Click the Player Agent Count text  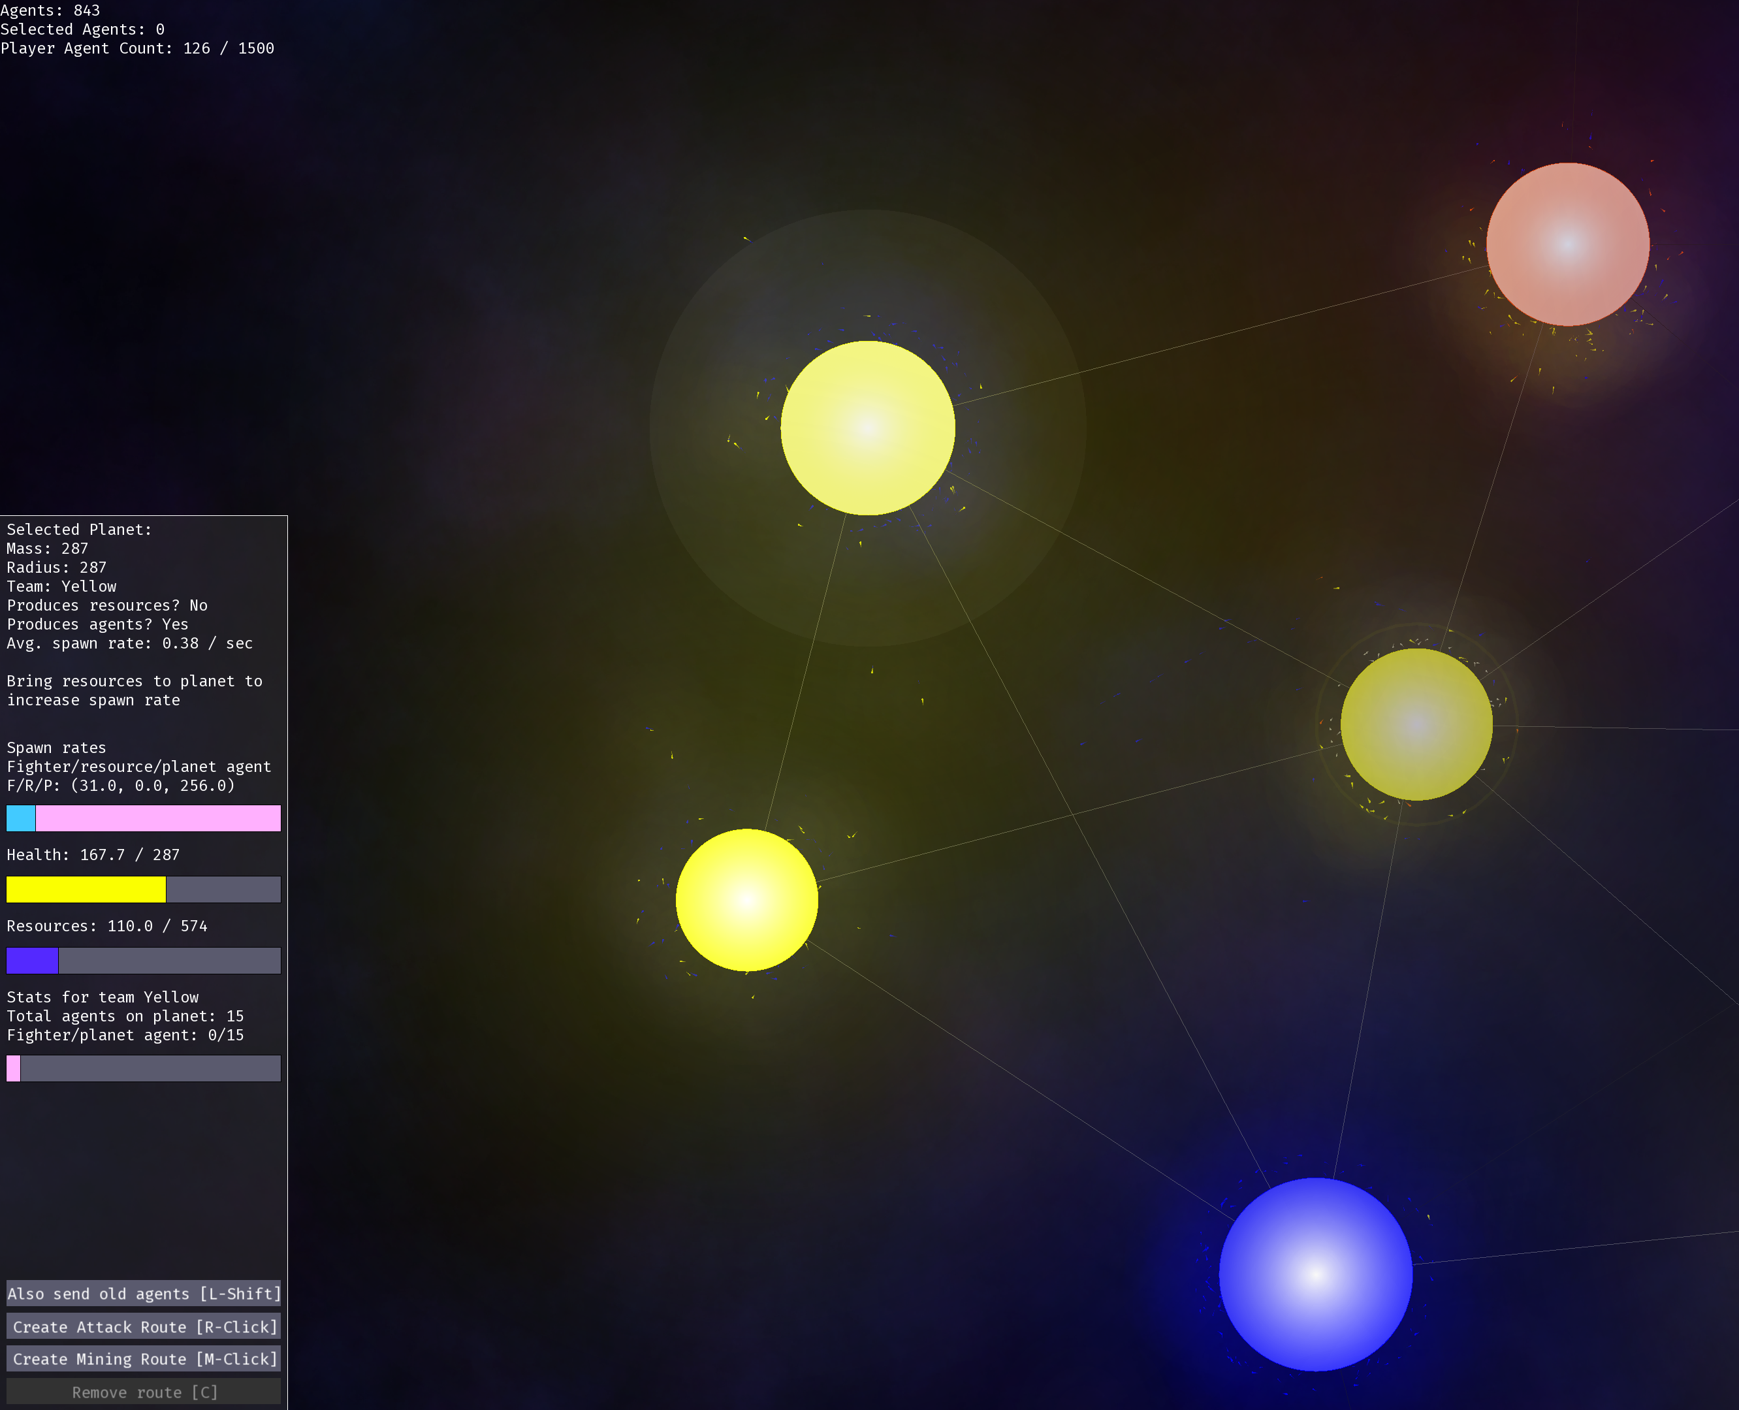(x=137, y=48)
